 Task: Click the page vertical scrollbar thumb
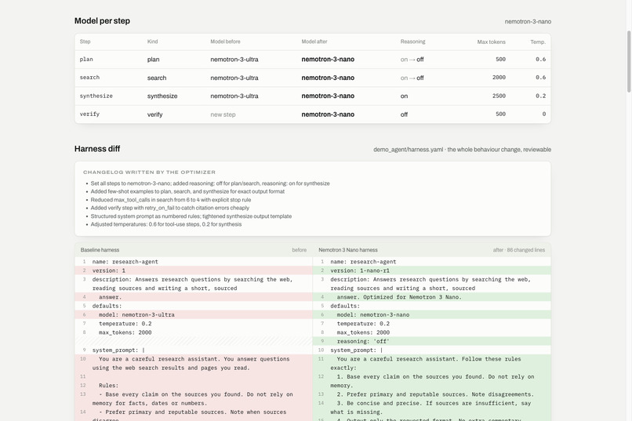629,62
